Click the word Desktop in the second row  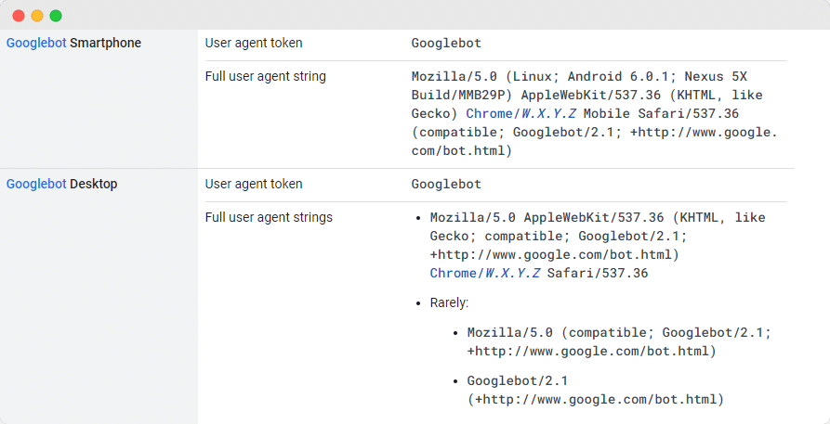[x=94, y=184]
